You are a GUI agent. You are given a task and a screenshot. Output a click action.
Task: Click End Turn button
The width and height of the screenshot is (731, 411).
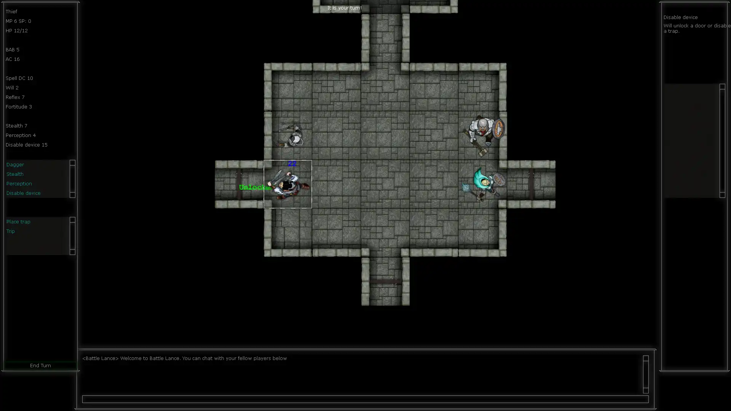[x=40, y=365]
